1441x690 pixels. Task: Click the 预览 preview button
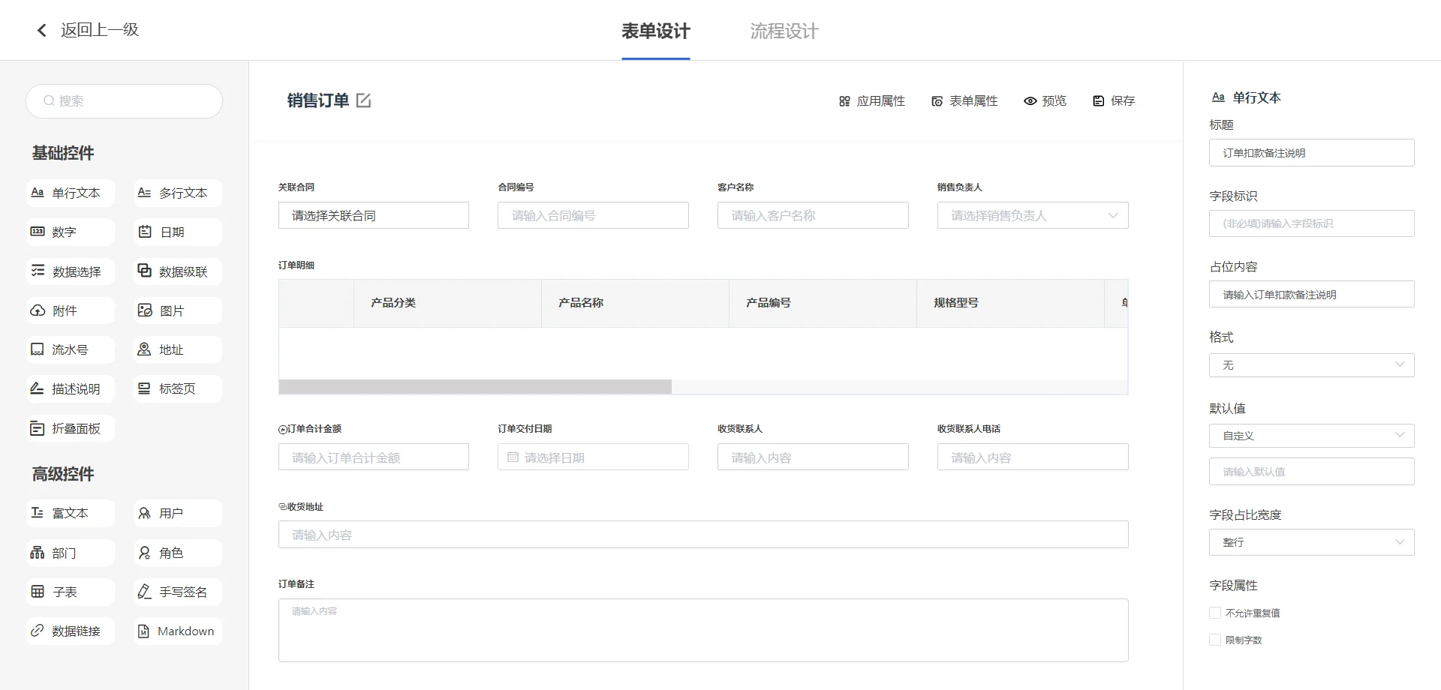[1045, 100]
